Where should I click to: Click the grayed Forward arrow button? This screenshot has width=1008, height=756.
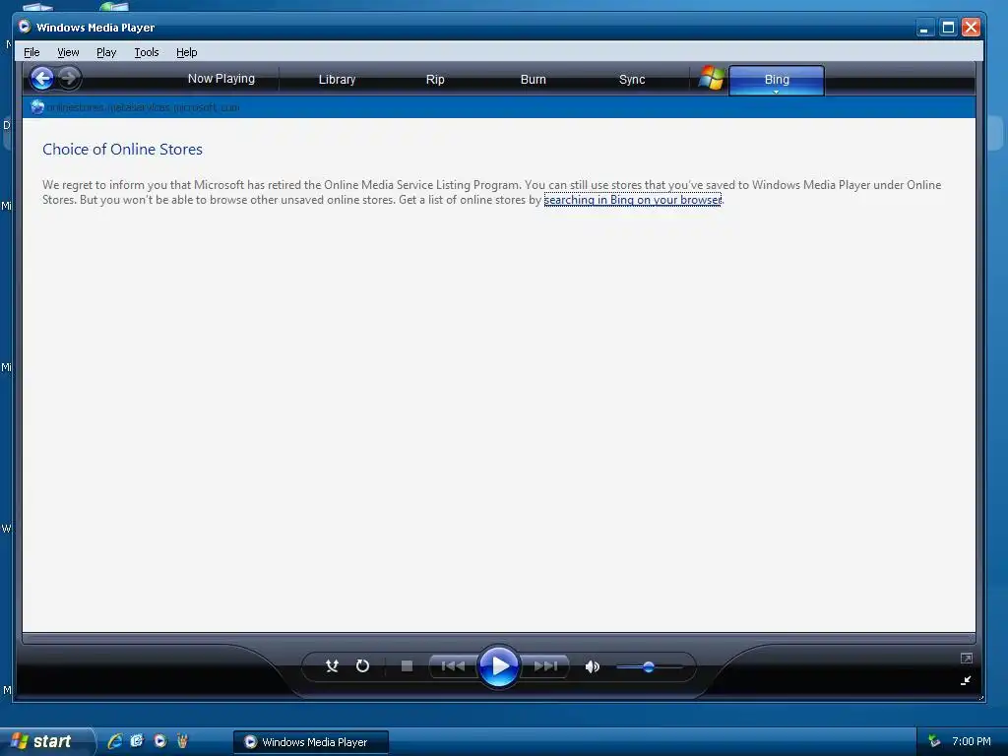(x=70, y=79)
